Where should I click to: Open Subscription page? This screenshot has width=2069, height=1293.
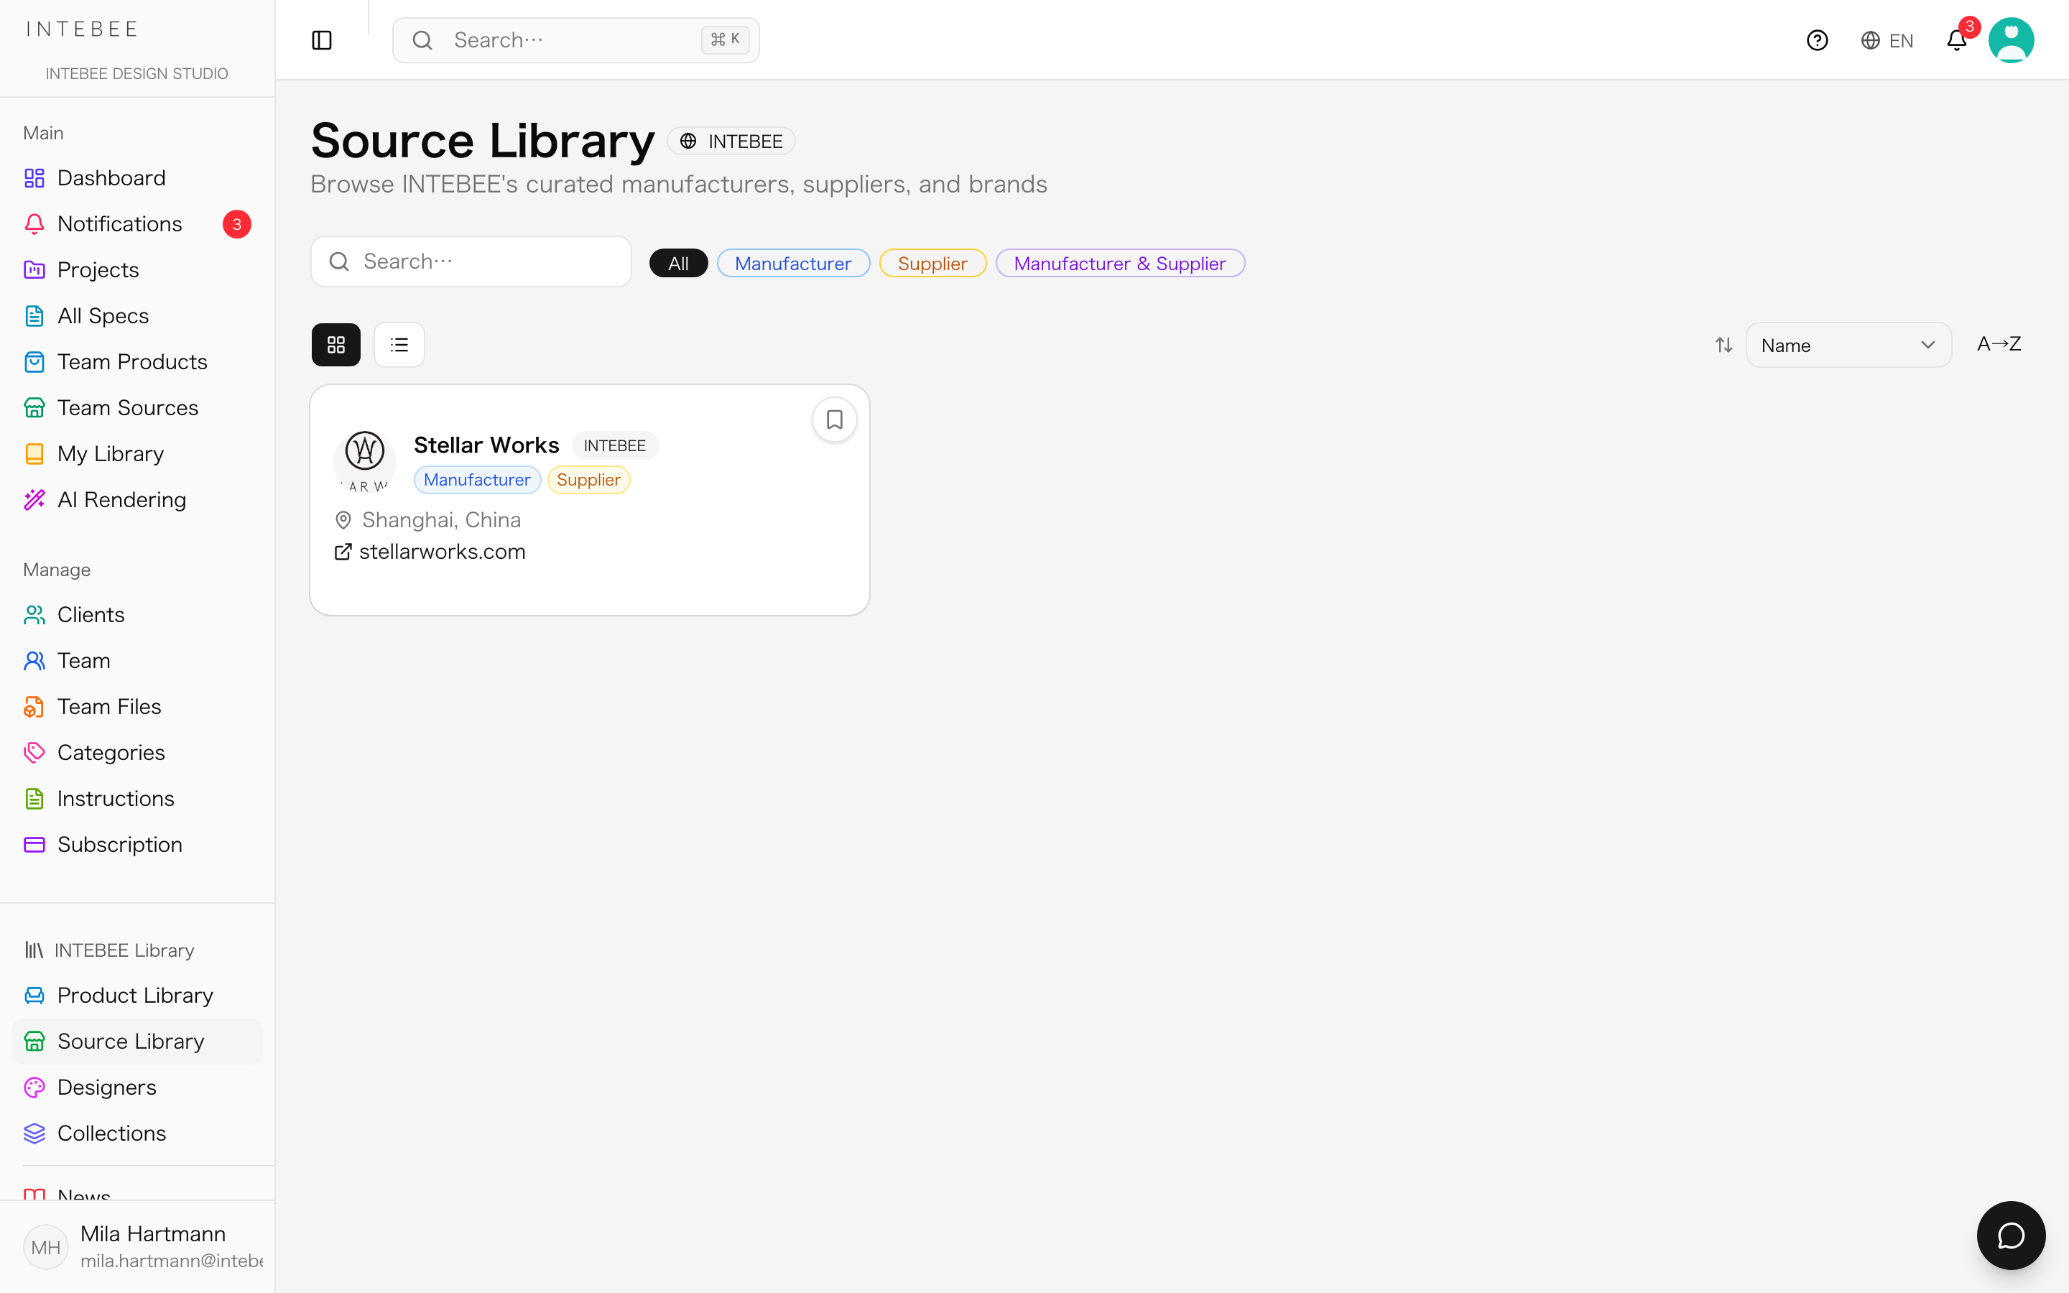136,845
